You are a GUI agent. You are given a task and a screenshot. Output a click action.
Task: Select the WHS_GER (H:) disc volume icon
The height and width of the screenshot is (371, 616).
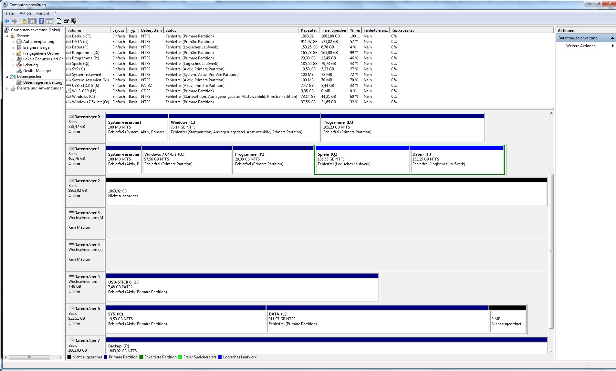coord(69,91)
